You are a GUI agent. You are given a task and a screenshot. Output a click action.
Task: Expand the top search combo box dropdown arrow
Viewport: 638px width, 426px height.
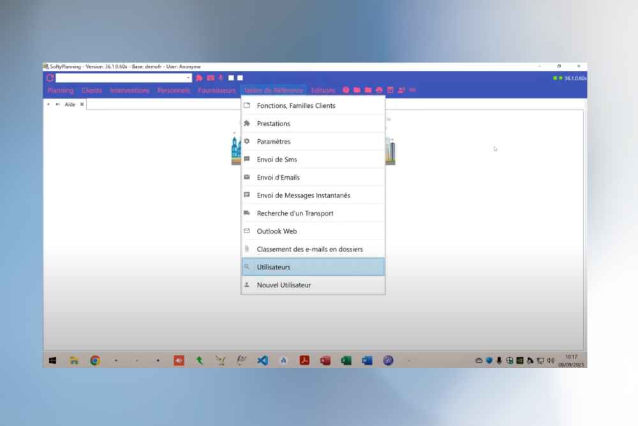coord(188,78)
